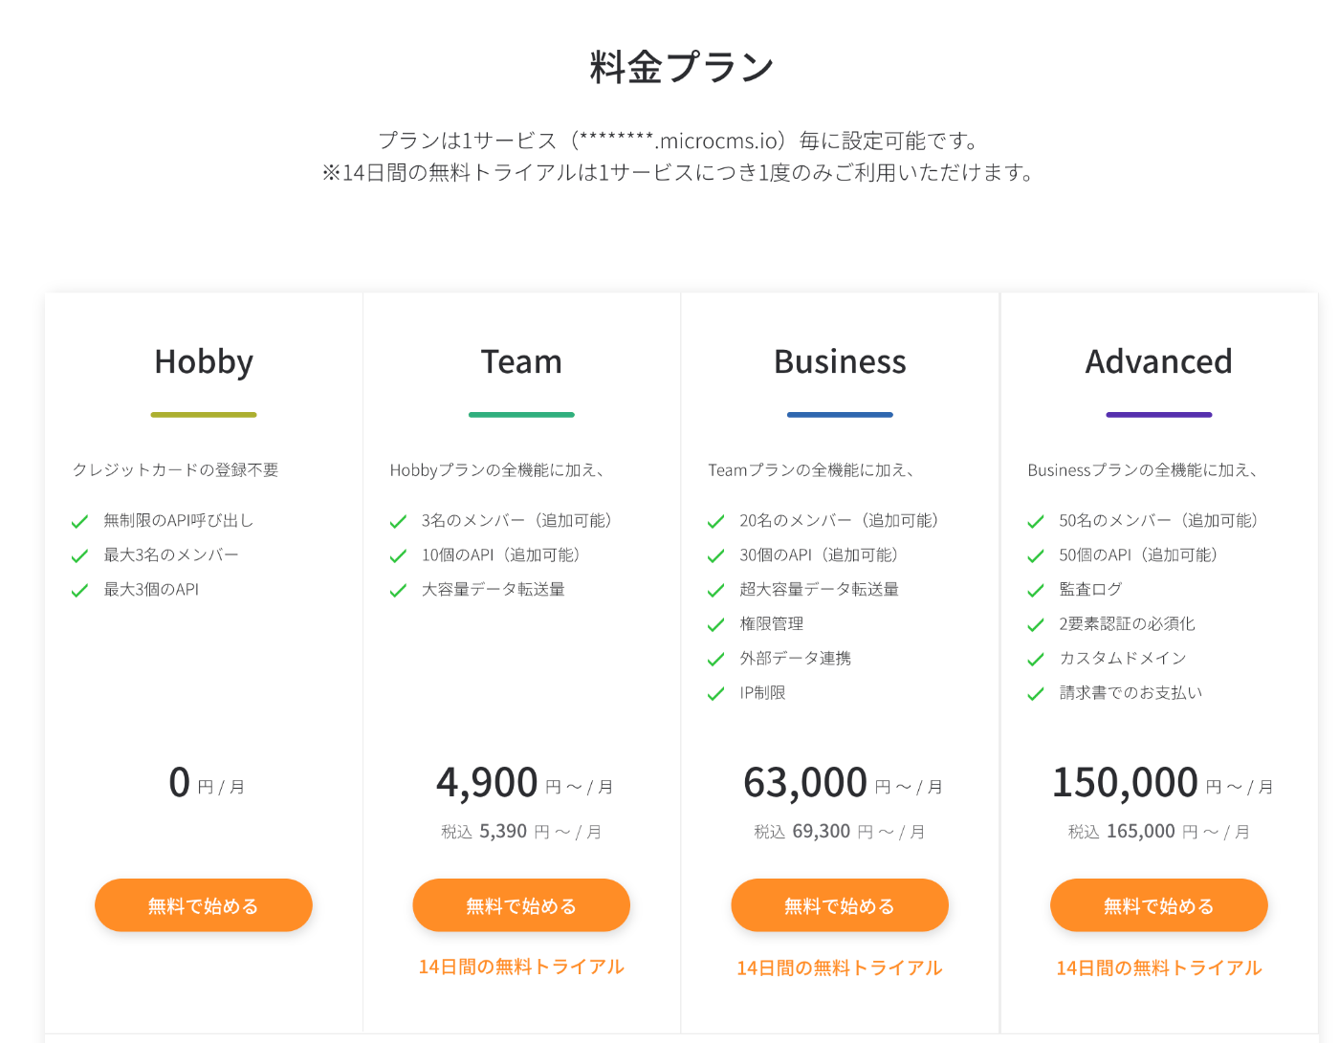1339x1043 pixels.
Task: Click the purple bar under Advanced
Action: pos(1158,415)
